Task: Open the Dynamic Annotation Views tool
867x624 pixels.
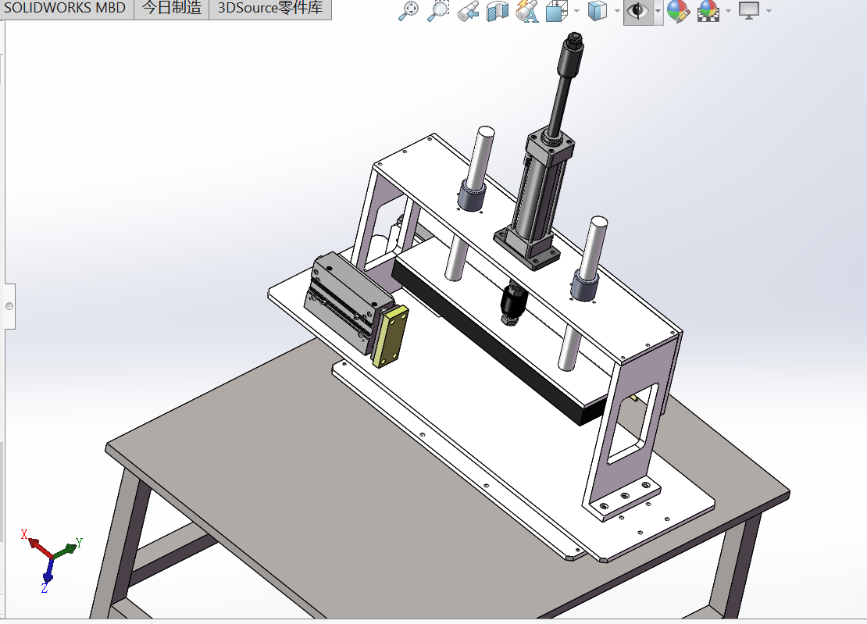Action: click(x=526, y=12)
